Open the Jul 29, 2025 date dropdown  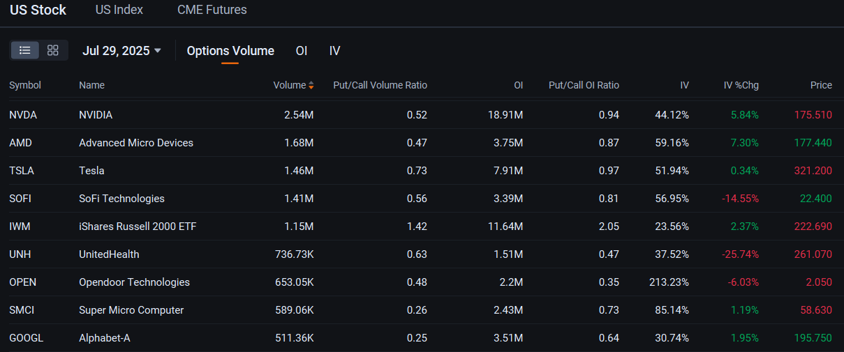(121, 50)
